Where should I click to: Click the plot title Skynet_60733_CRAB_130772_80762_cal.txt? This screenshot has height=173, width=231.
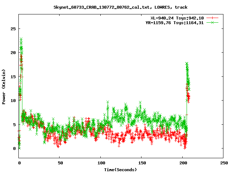(x=103, y=7)
